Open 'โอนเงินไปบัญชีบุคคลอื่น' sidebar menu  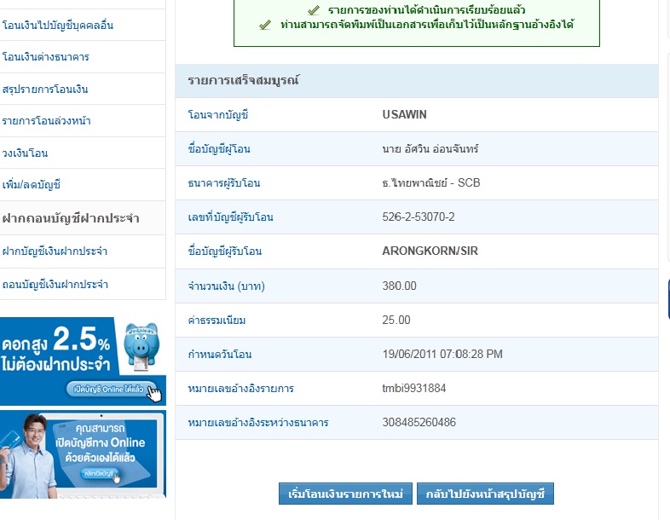58,25
